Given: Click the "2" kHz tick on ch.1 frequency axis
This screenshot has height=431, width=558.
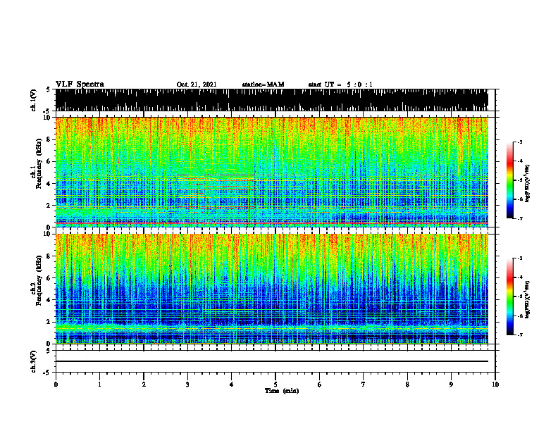Looking at the screenshot, I should pos(49,205).
